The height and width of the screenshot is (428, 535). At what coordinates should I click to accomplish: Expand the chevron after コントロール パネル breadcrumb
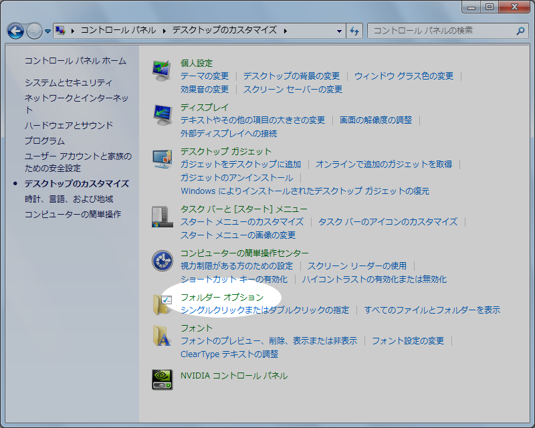click(x=164, y=31)
